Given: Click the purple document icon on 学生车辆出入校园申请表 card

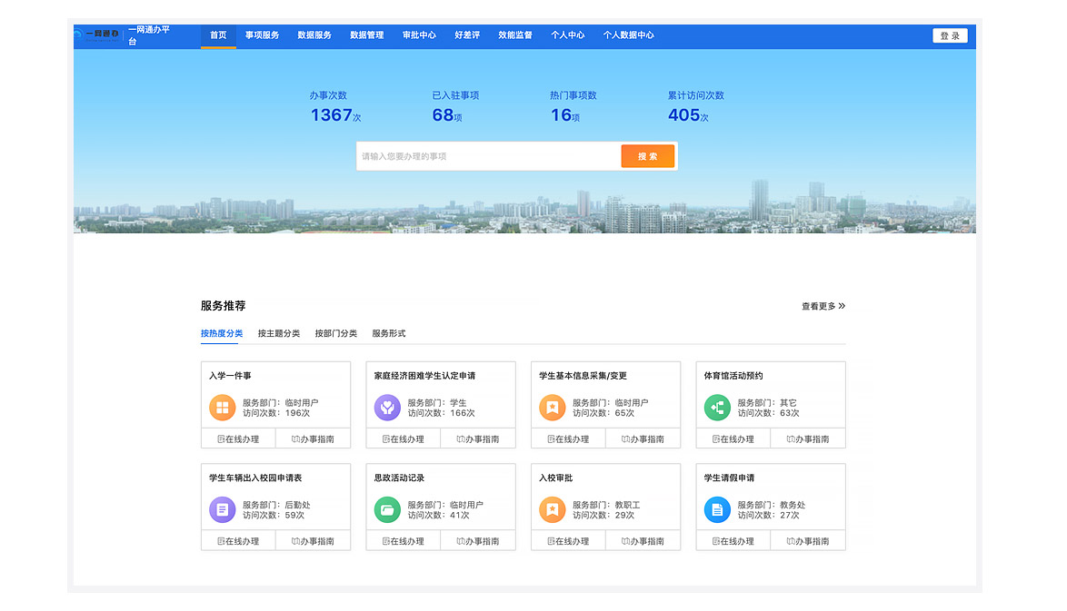Looking at the screenshot, I should 222,510.
